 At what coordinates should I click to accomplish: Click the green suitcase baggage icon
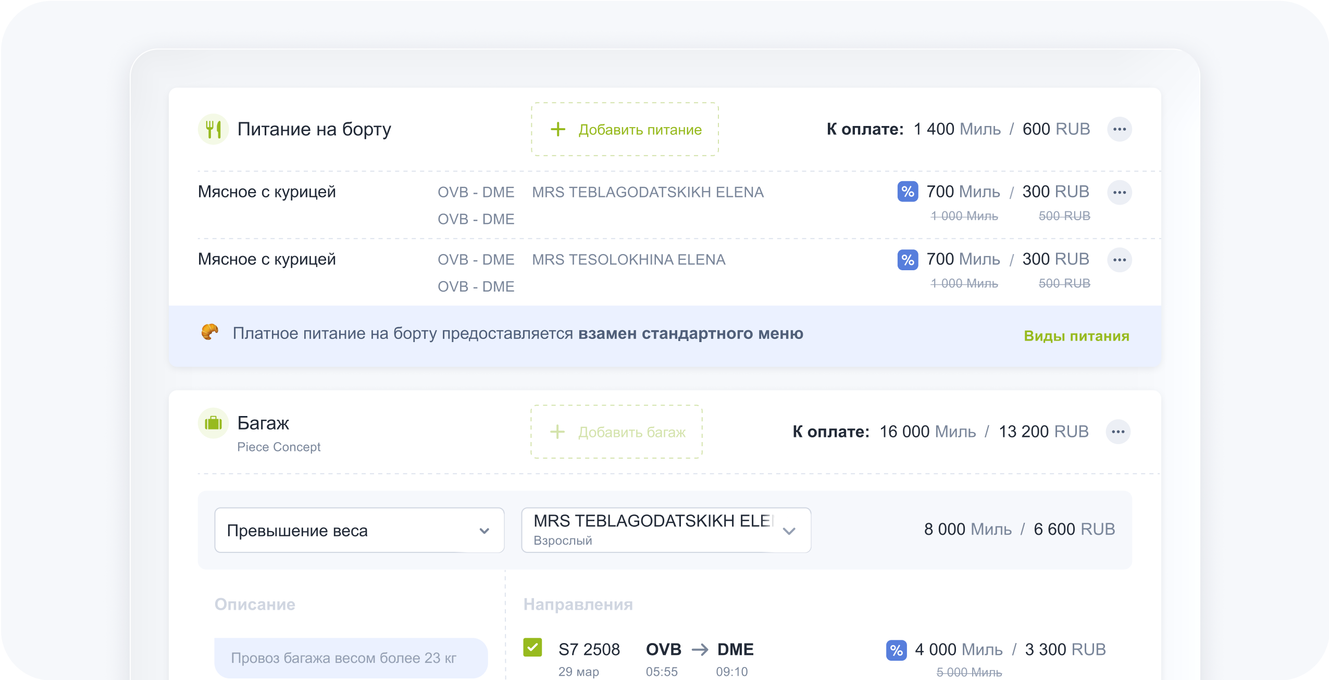tap(213, 423)
